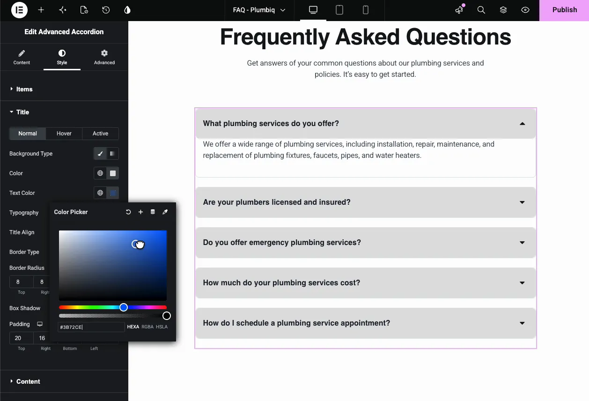Expand the Content section in panel
This screenshot has width=589, height=401.
point(64,381)
